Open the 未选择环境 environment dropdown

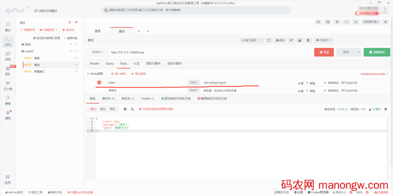pos(371,22)
